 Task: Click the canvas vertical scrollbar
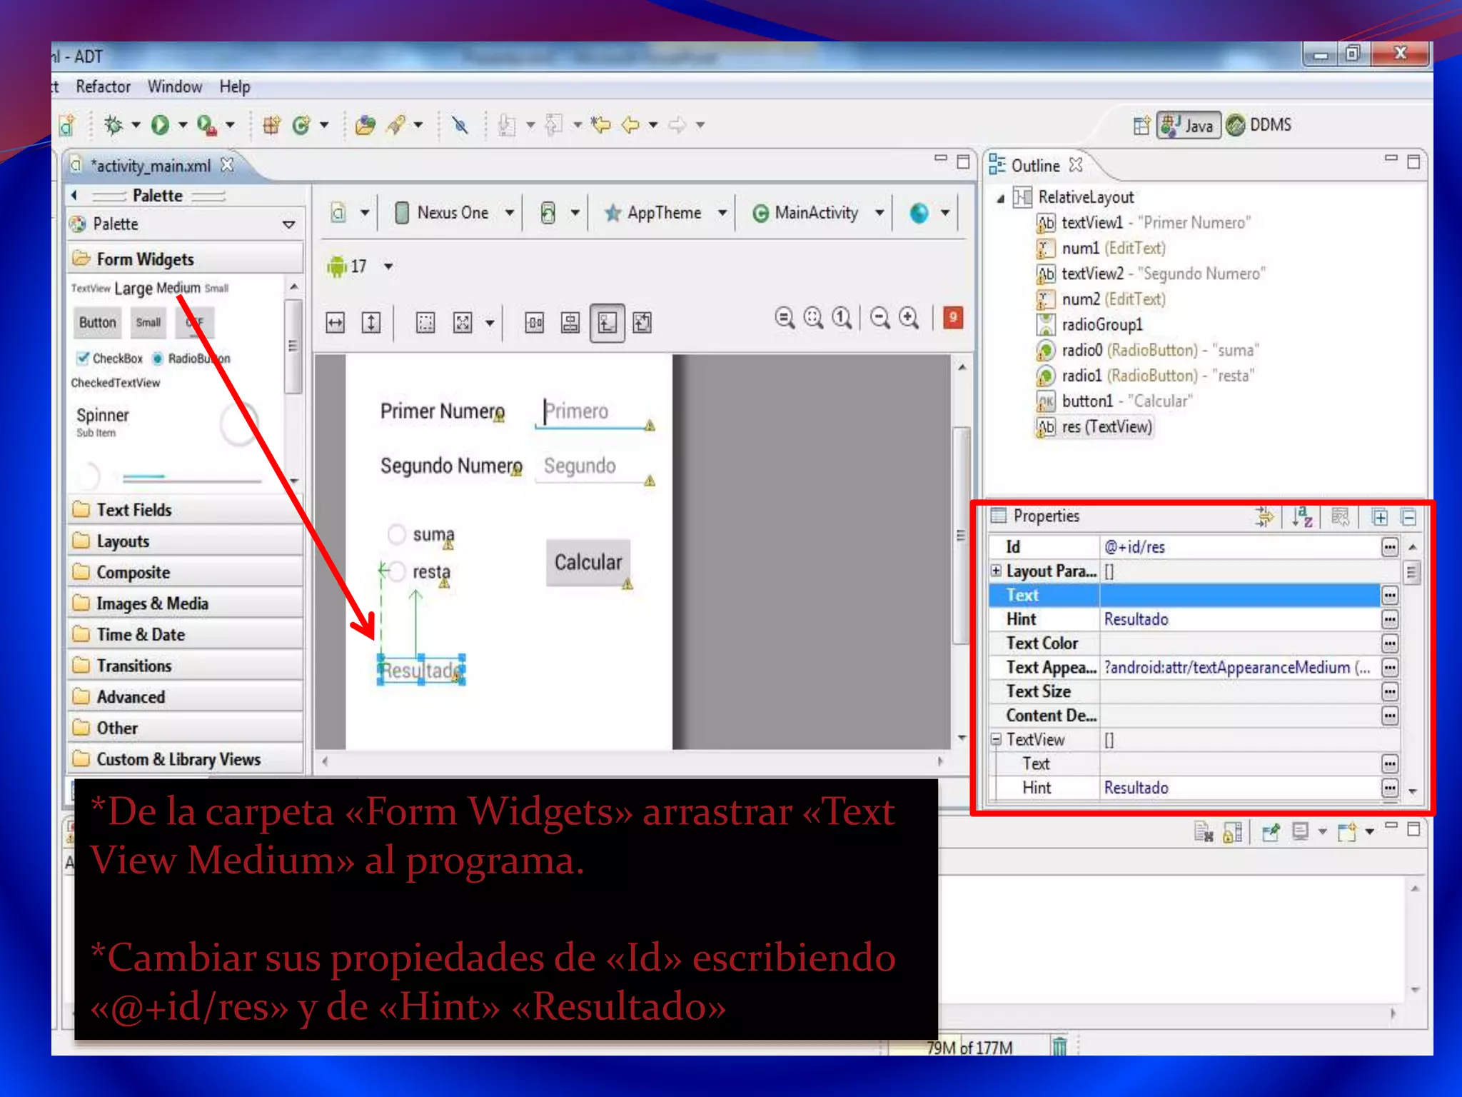point(962,536)
